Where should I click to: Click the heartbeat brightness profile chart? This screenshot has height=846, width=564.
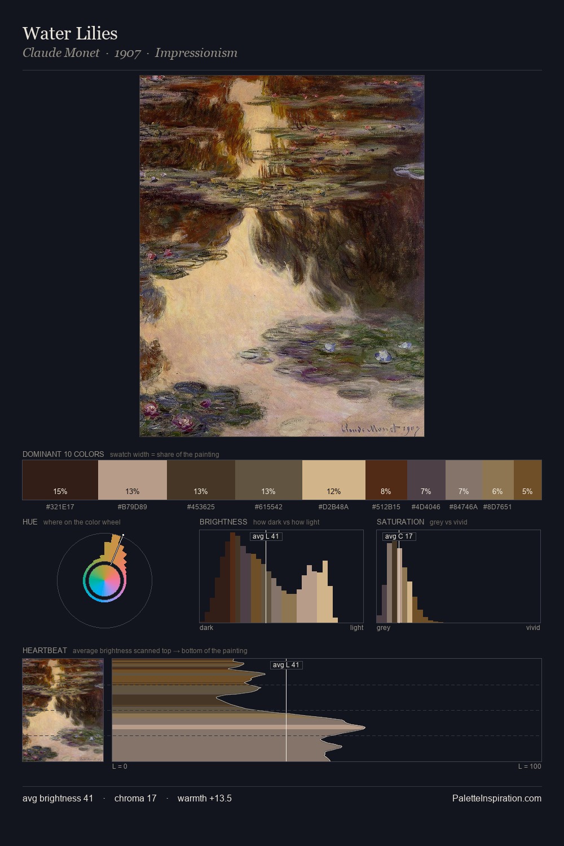(x=327, y=710)
